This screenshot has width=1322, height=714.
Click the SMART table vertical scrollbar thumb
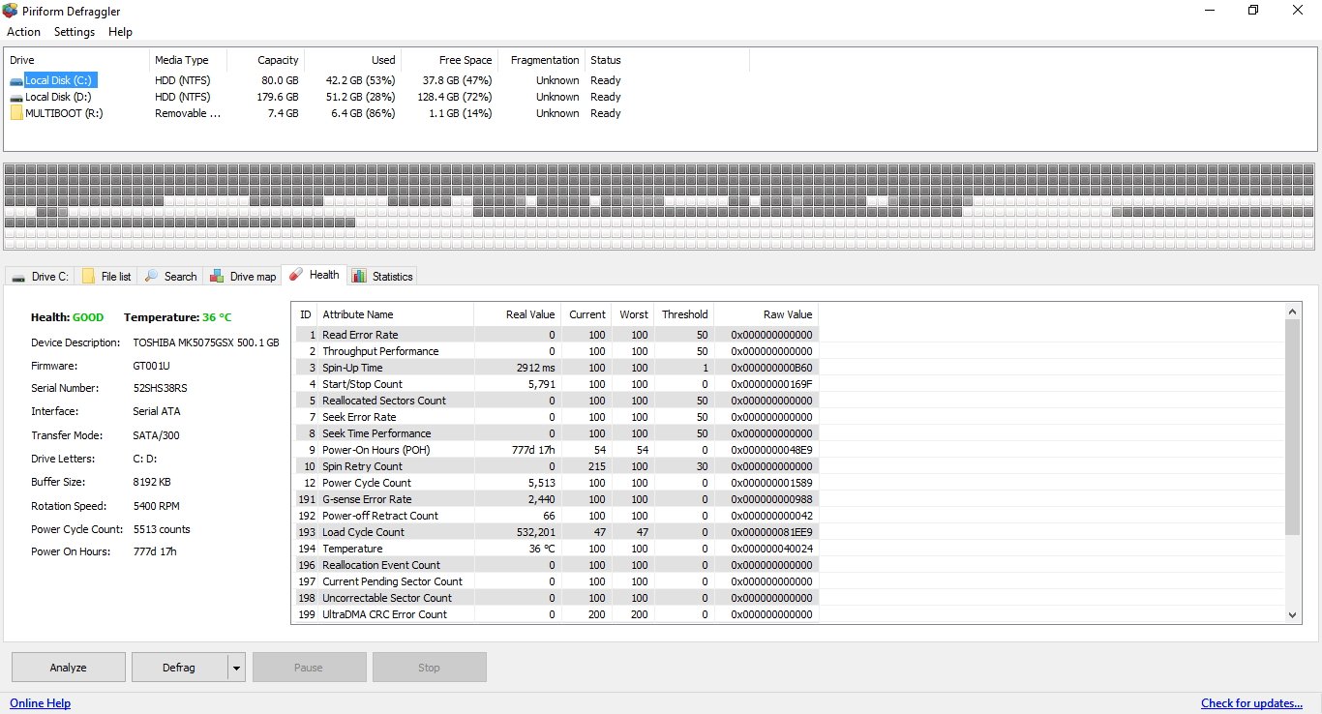coord(1292,428)
